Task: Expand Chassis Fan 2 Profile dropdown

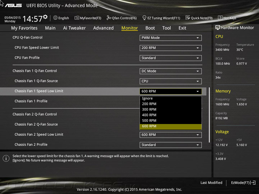Action: pyautogui.click(x=171, y=145)
